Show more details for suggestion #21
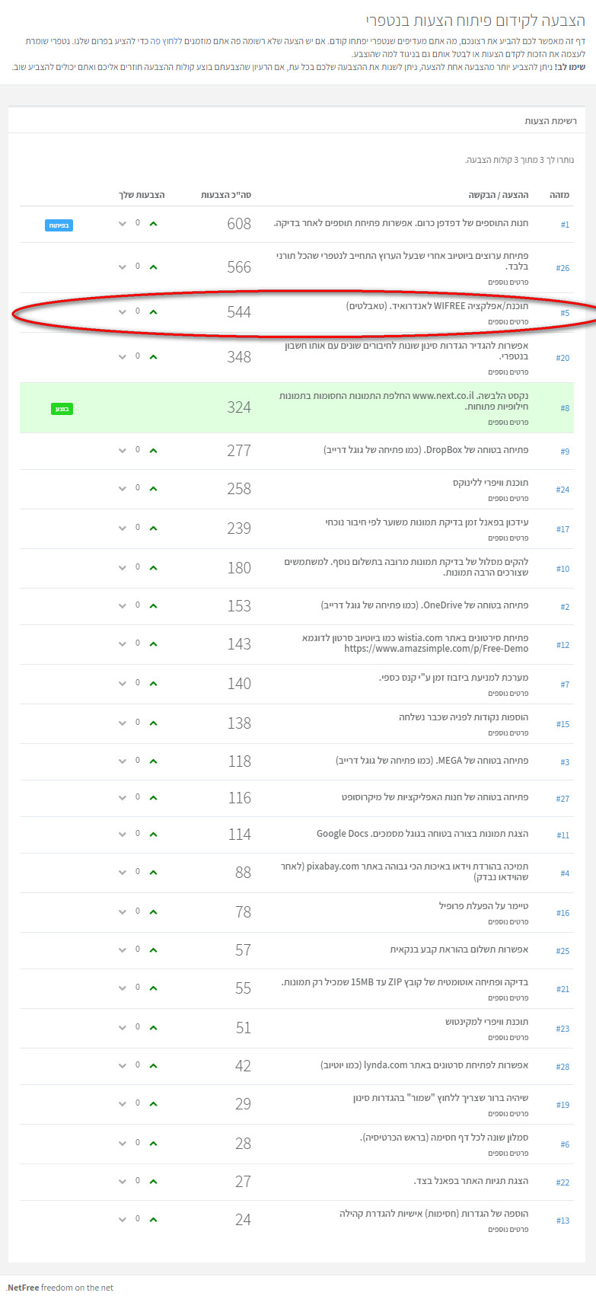The width and height of the screenshot is (596, 1299). pyautogui.click(x=508, y=997)
